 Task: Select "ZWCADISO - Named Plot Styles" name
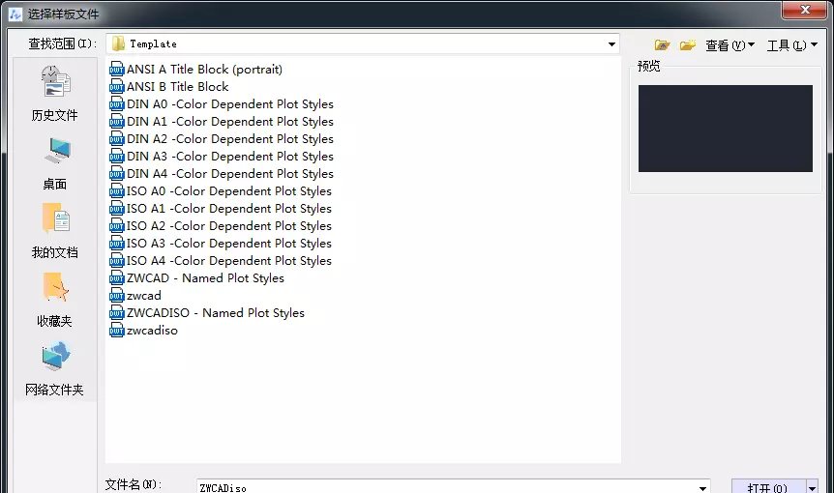[216, 313]
